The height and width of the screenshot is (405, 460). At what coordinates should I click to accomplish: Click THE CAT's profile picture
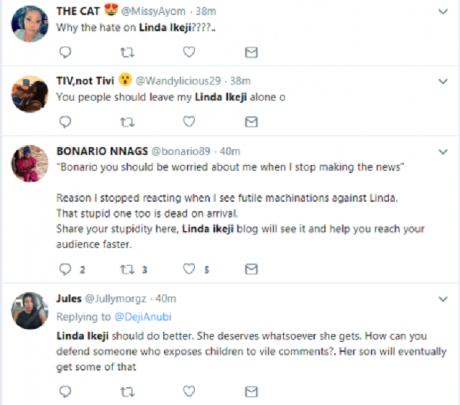[x=28, y=24]
